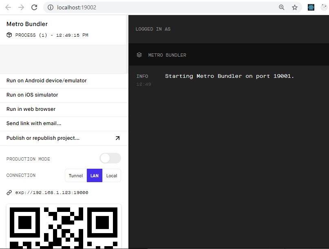Image resolution: width=329 pixels, height=249 pixels.
Task: Bookmark this page with the star icon
Action: [295, 8]
